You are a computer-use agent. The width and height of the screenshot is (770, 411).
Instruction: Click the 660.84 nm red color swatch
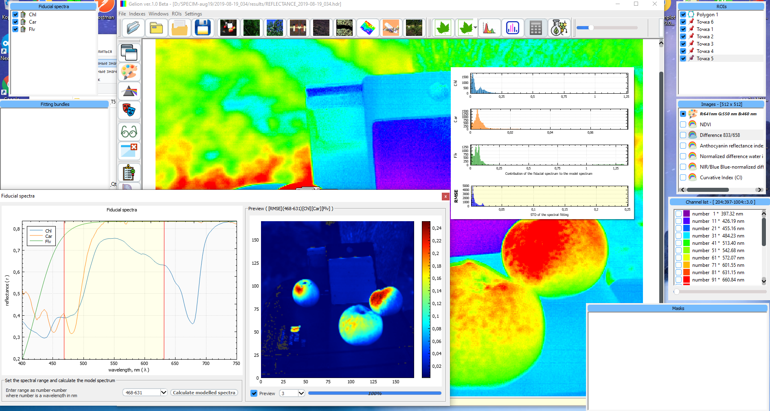pos(687,280)
